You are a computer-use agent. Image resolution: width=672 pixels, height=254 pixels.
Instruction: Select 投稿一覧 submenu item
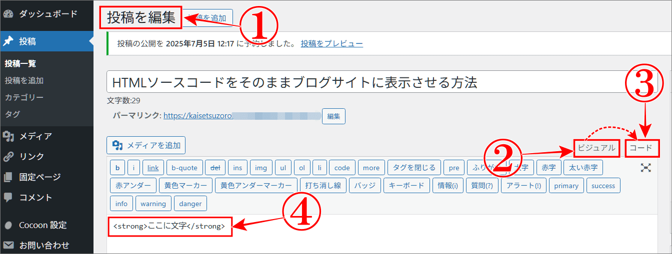(x=20, y=63)
